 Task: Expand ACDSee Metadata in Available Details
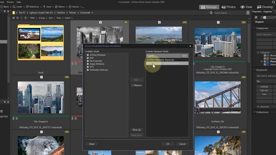(x=88, y=55)
